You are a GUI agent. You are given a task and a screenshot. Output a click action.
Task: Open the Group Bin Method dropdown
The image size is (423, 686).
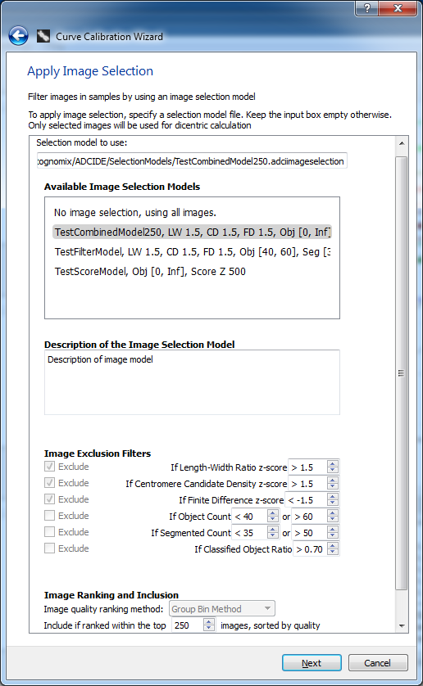point(222,608)
